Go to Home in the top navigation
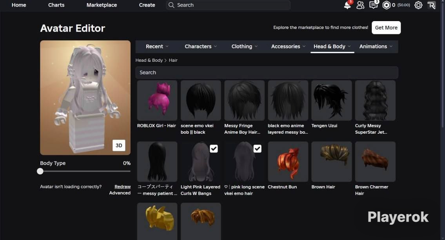 [19, 5]
